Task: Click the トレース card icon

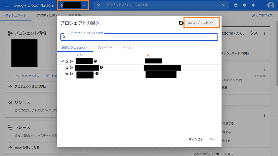Action: pyautogui.click(x=10, y=127)
